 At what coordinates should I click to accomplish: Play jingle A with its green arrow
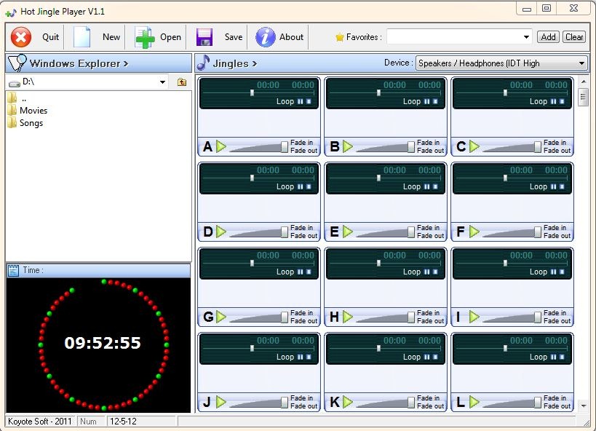pyautogui.click(x=221, y=147)
